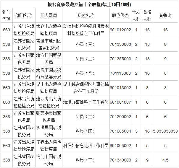Select the 合格人数 column header
This screenshot has height=168, width=179.
147,15
